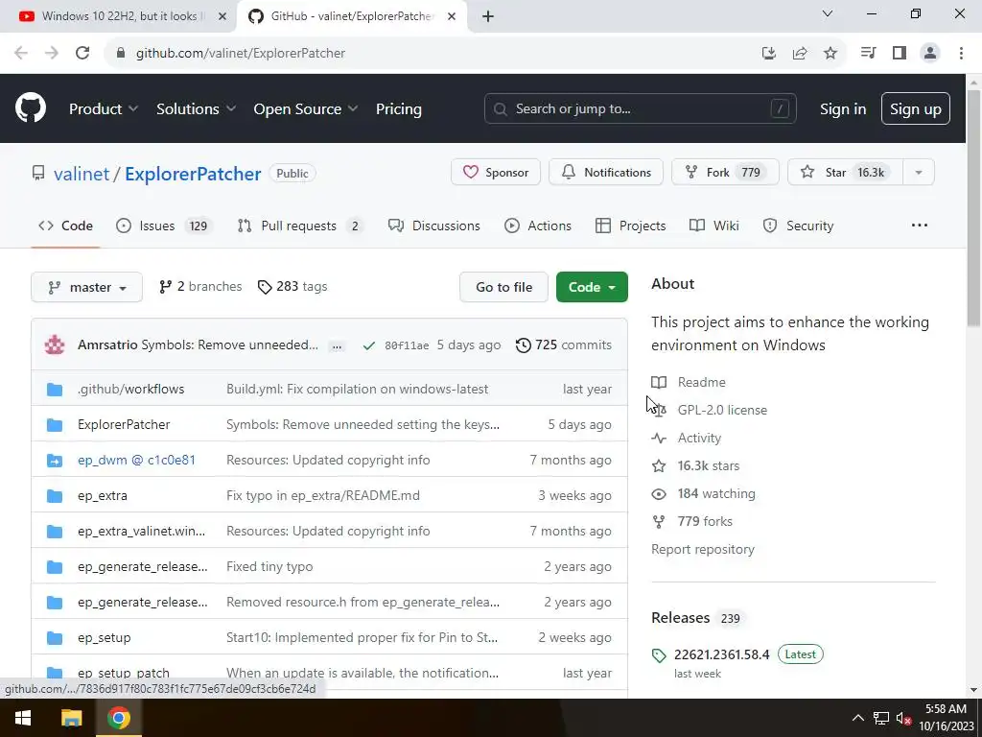Image resolution: width=982 pixels, height=737 pixels.
Task: Open File Explorer from the taskbar
Action: point(71,718)
